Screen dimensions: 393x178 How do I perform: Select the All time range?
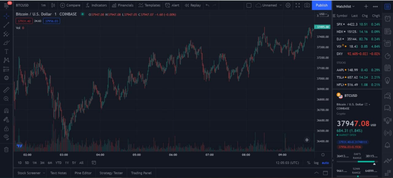(x=81, y=163)
